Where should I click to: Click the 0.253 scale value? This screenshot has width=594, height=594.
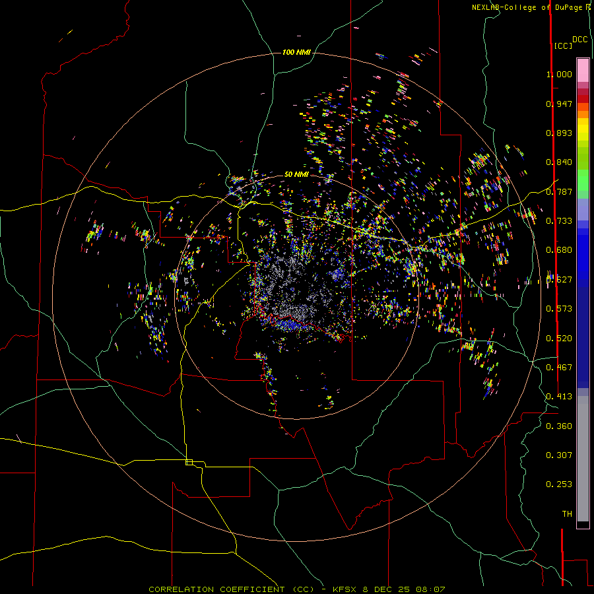point(559,484)
